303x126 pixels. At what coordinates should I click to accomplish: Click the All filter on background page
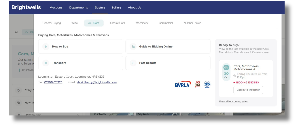point(16,32)
